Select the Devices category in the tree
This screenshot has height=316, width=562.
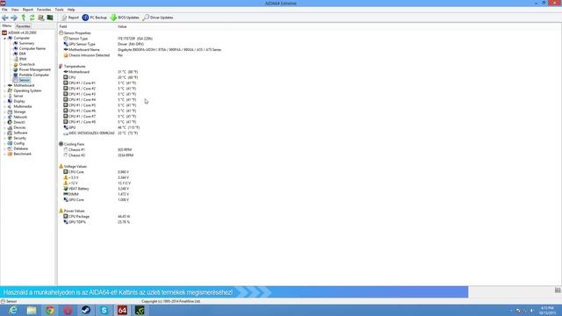pos(17,127)
